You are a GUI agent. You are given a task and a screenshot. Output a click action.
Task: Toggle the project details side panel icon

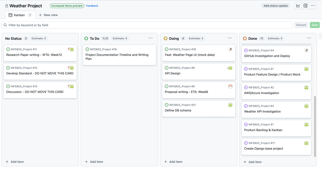click(x=306, y=6)
